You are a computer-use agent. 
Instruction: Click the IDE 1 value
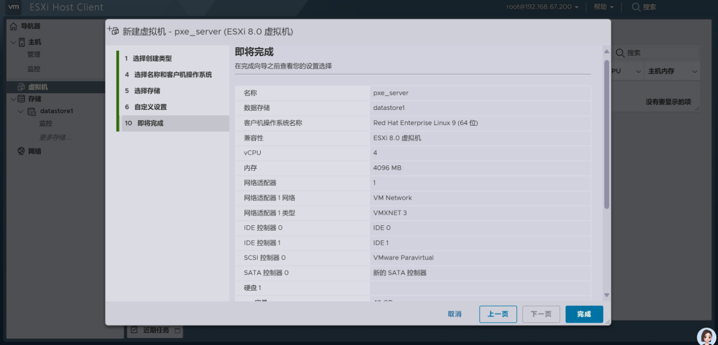click(381, 243)
